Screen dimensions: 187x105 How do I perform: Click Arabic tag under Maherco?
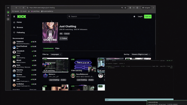(x=63, y=80)
